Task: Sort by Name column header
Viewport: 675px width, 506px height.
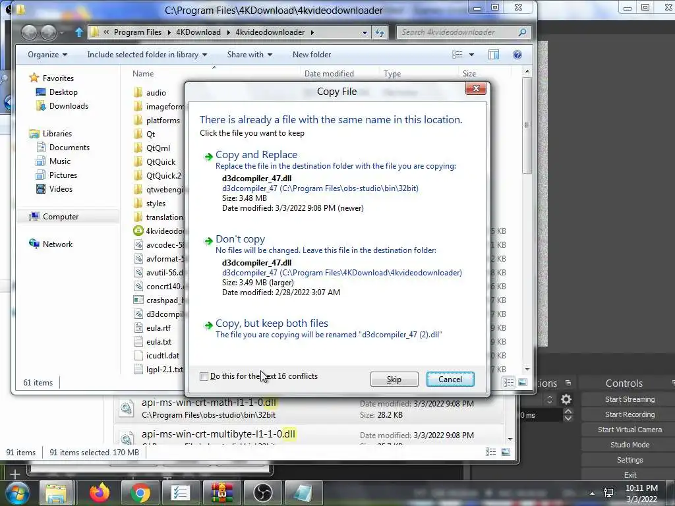Action: pos(143,74)
